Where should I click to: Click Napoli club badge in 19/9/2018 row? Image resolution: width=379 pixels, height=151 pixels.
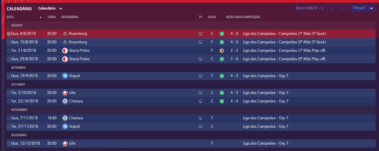[65, 76]
